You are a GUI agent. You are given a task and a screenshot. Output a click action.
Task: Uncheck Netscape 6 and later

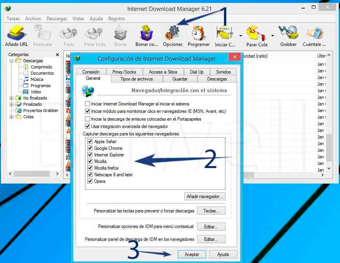pyautogui.click(x=90, y=175)
